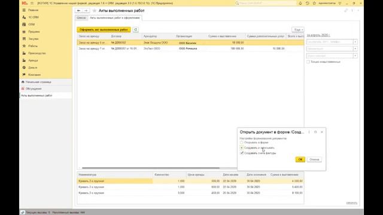Open notifications bell icon

300,3
